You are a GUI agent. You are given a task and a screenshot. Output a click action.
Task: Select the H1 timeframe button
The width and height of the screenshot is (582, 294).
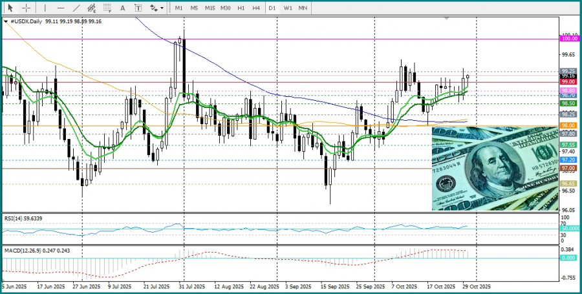(x=241, y=8)
